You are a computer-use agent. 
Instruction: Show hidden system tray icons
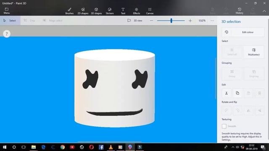233,147
